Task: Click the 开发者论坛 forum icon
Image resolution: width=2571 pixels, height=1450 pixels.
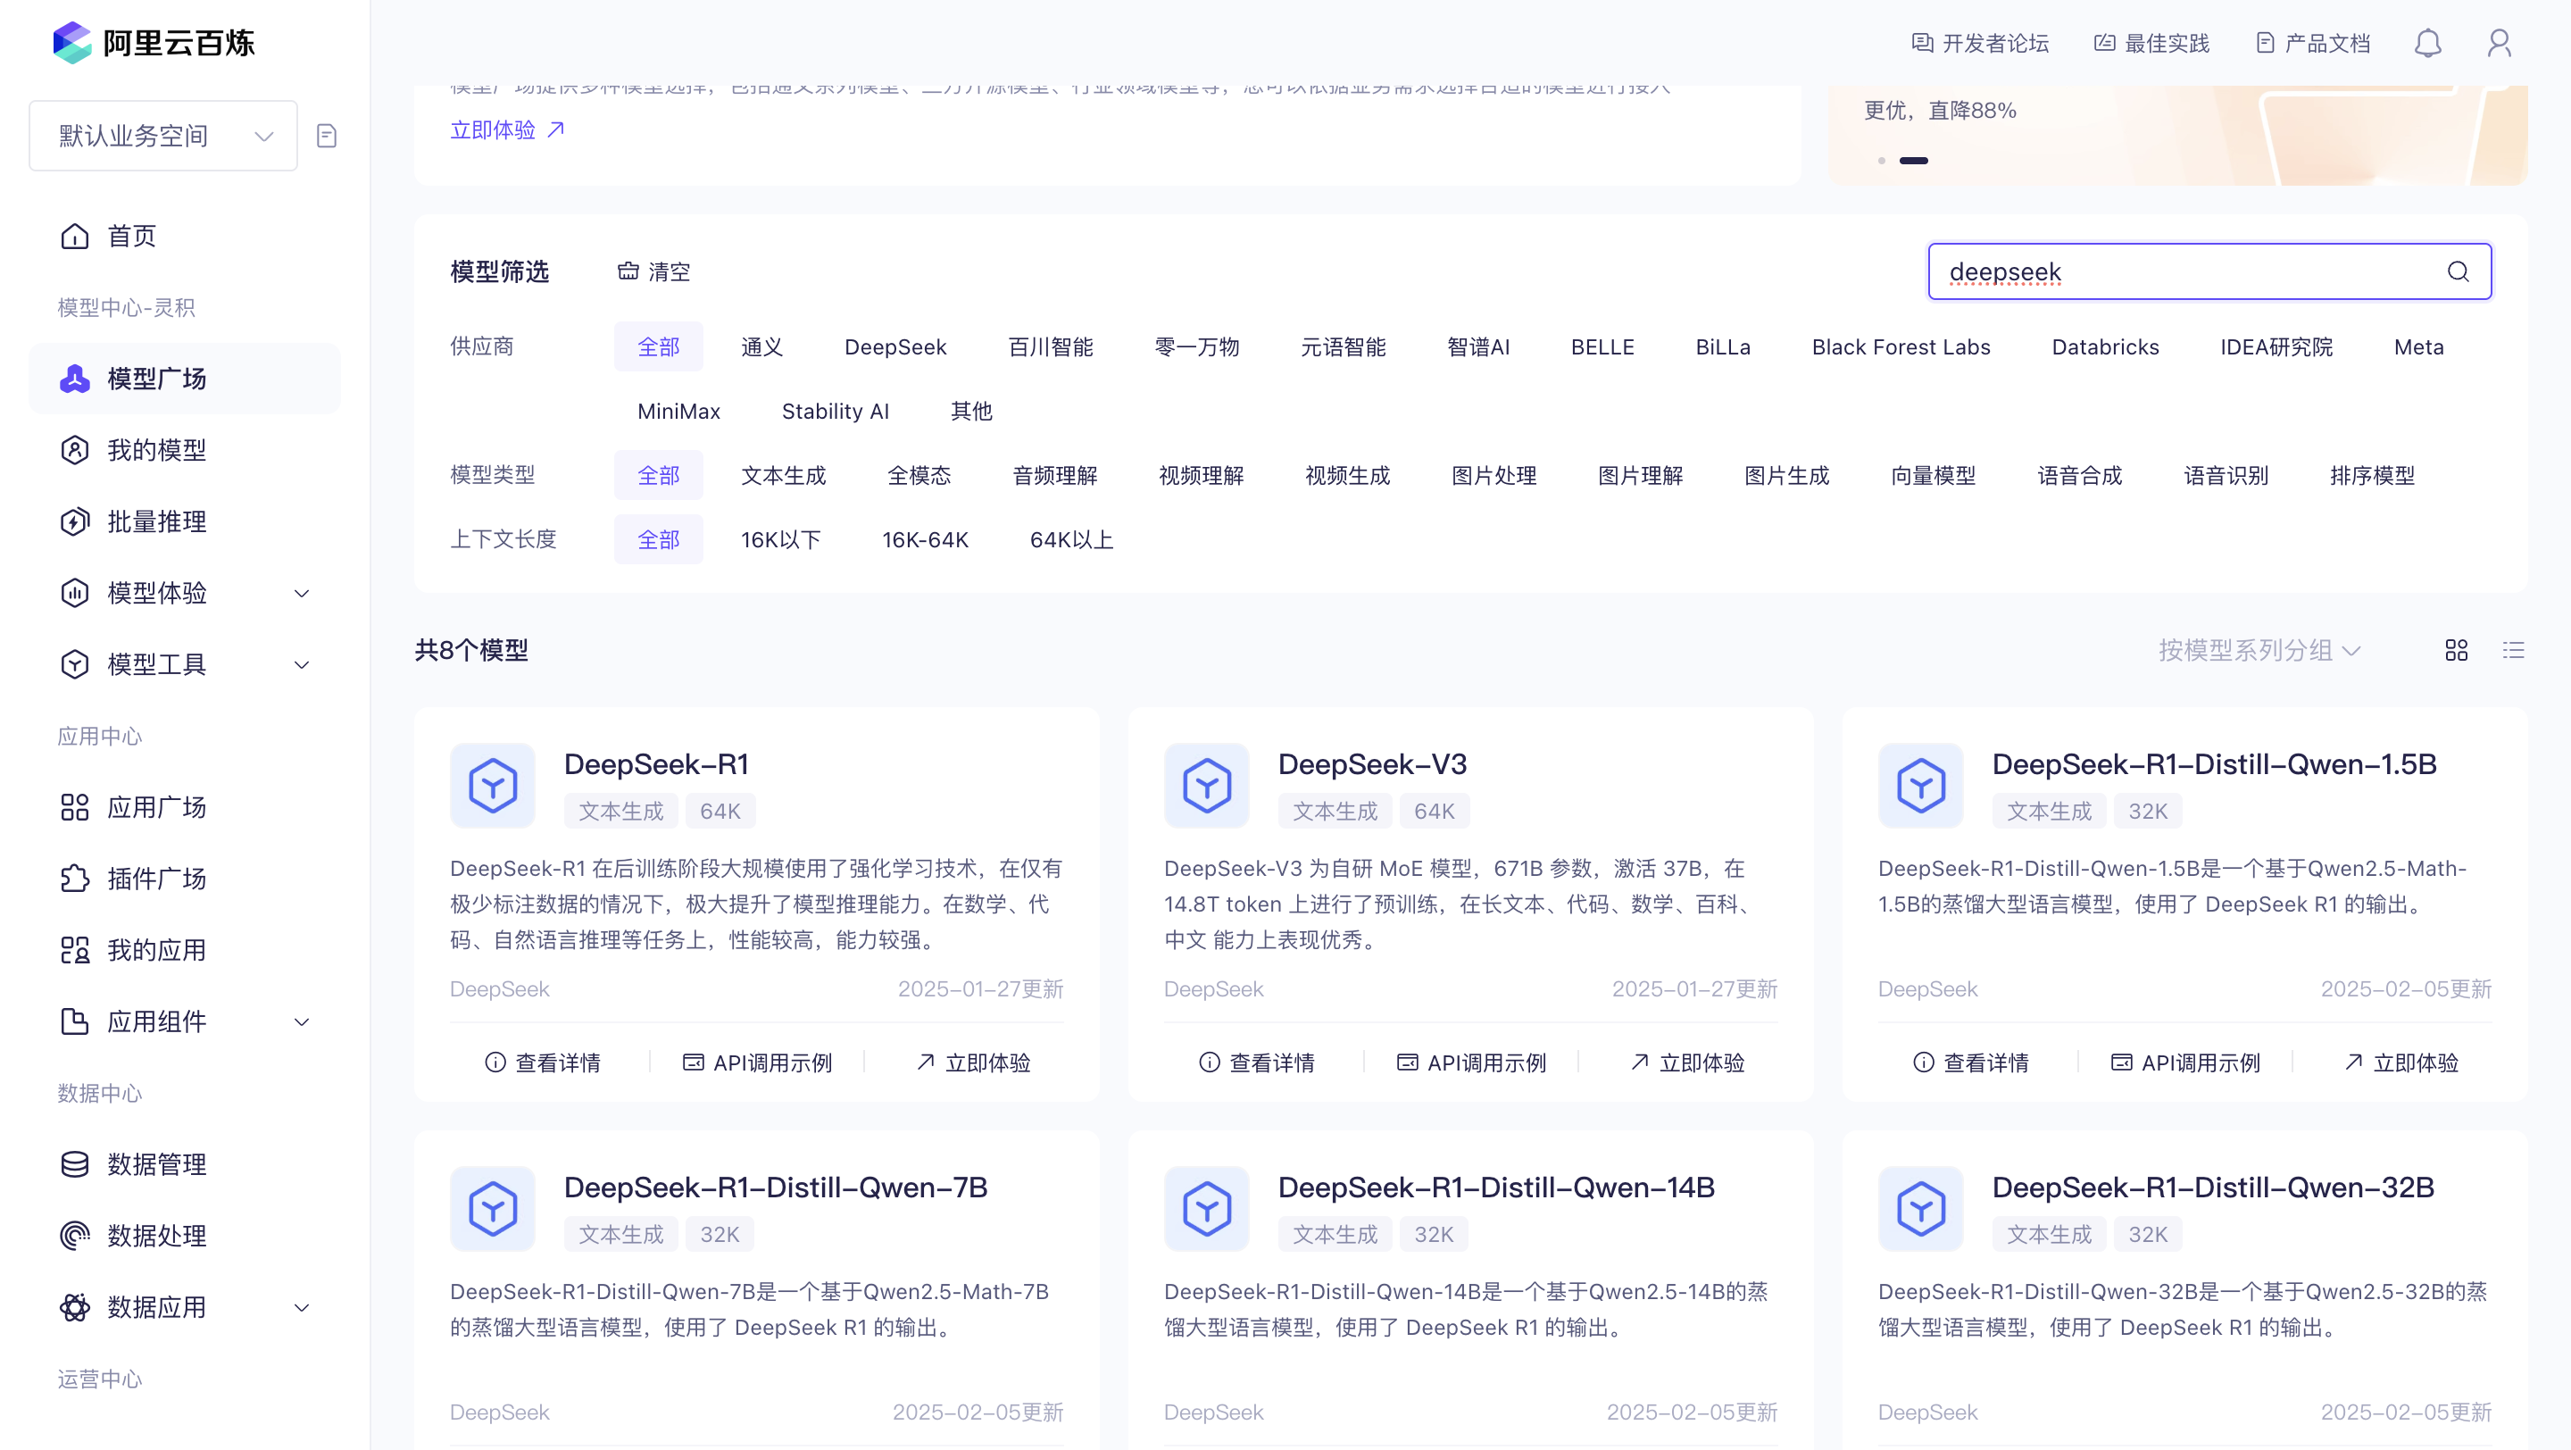Action: point(1922,43)
